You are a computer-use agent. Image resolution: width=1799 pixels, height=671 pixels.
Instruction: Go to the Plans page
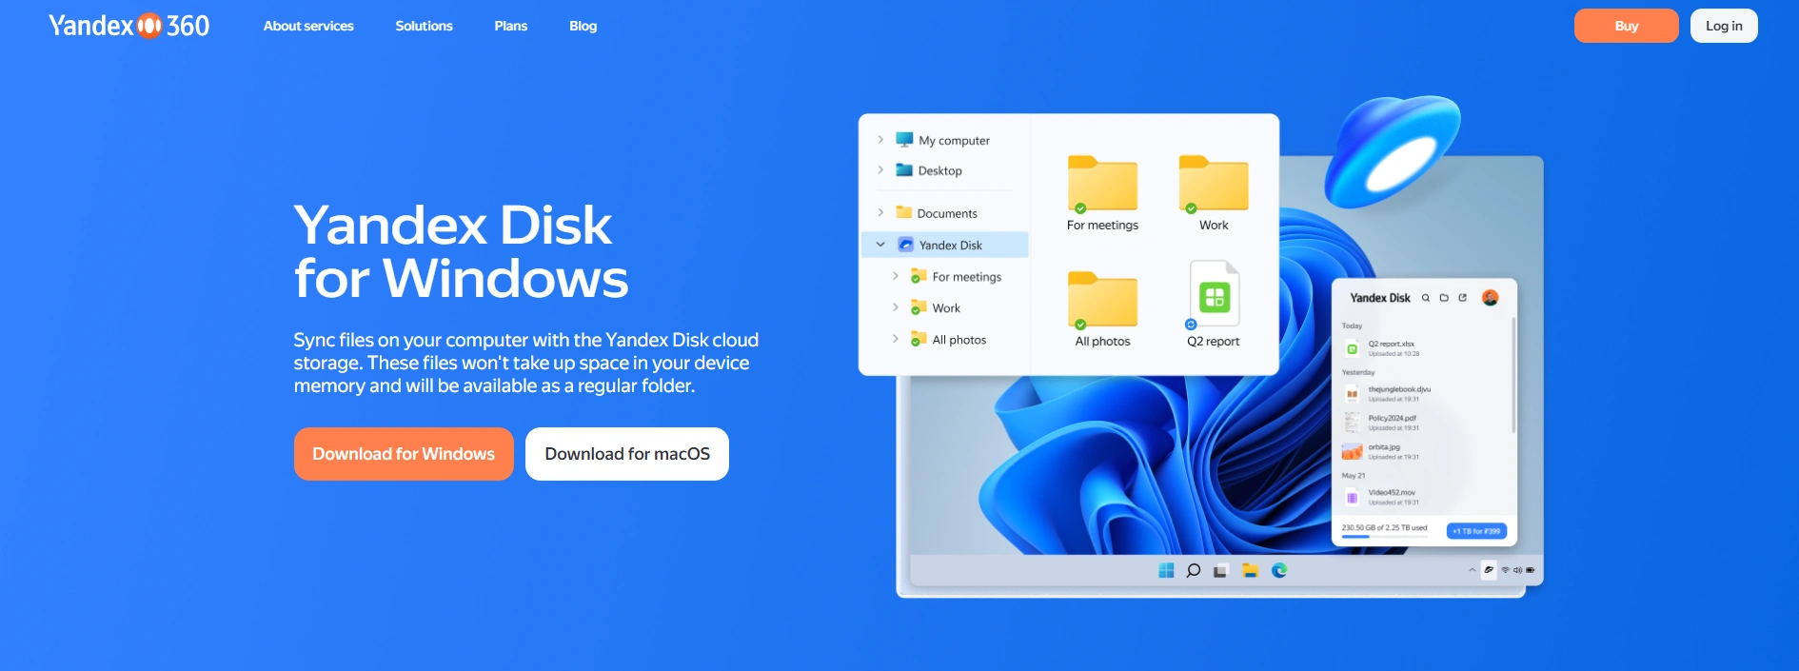point(510,26)
